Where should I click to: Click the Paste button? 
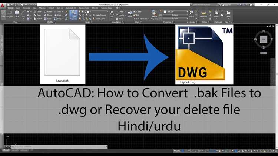tap(216, 14)
